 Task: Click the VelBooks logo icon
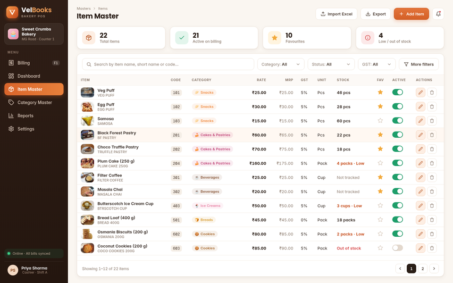12,12
